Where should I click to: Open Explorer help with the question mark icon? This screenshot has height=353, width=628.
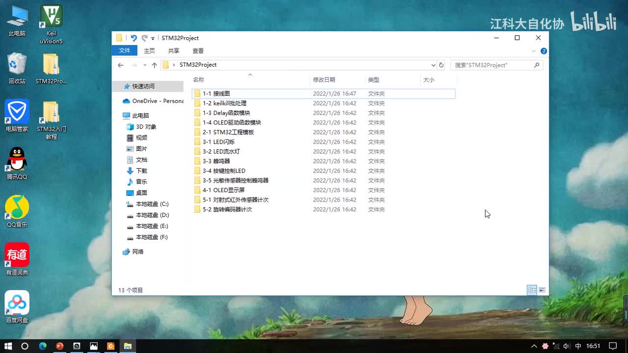[544, 51]
